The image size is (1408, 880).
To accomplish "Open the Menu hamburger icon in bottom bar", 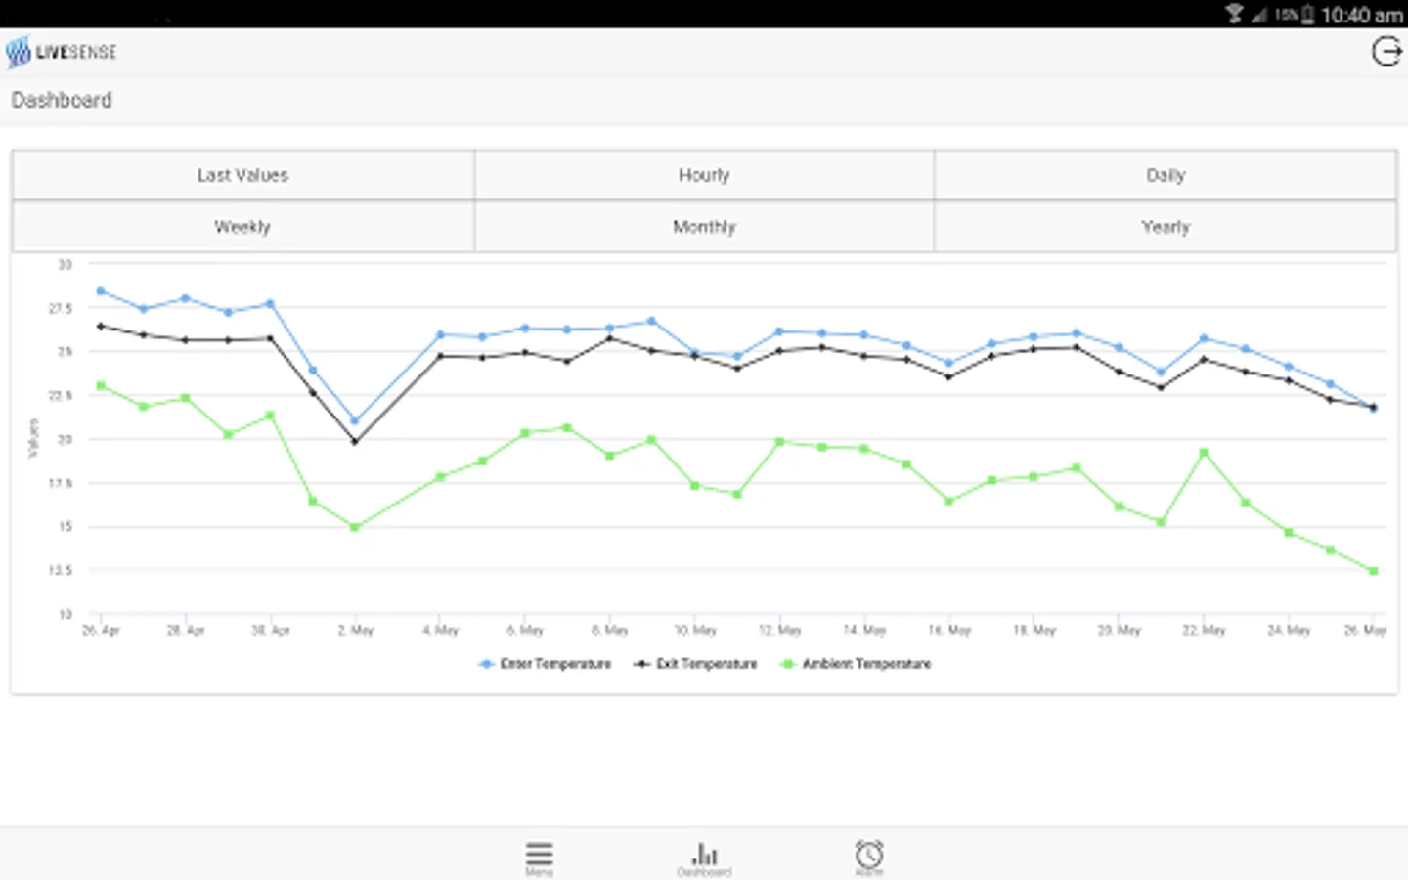I will [x=540, y=857].
